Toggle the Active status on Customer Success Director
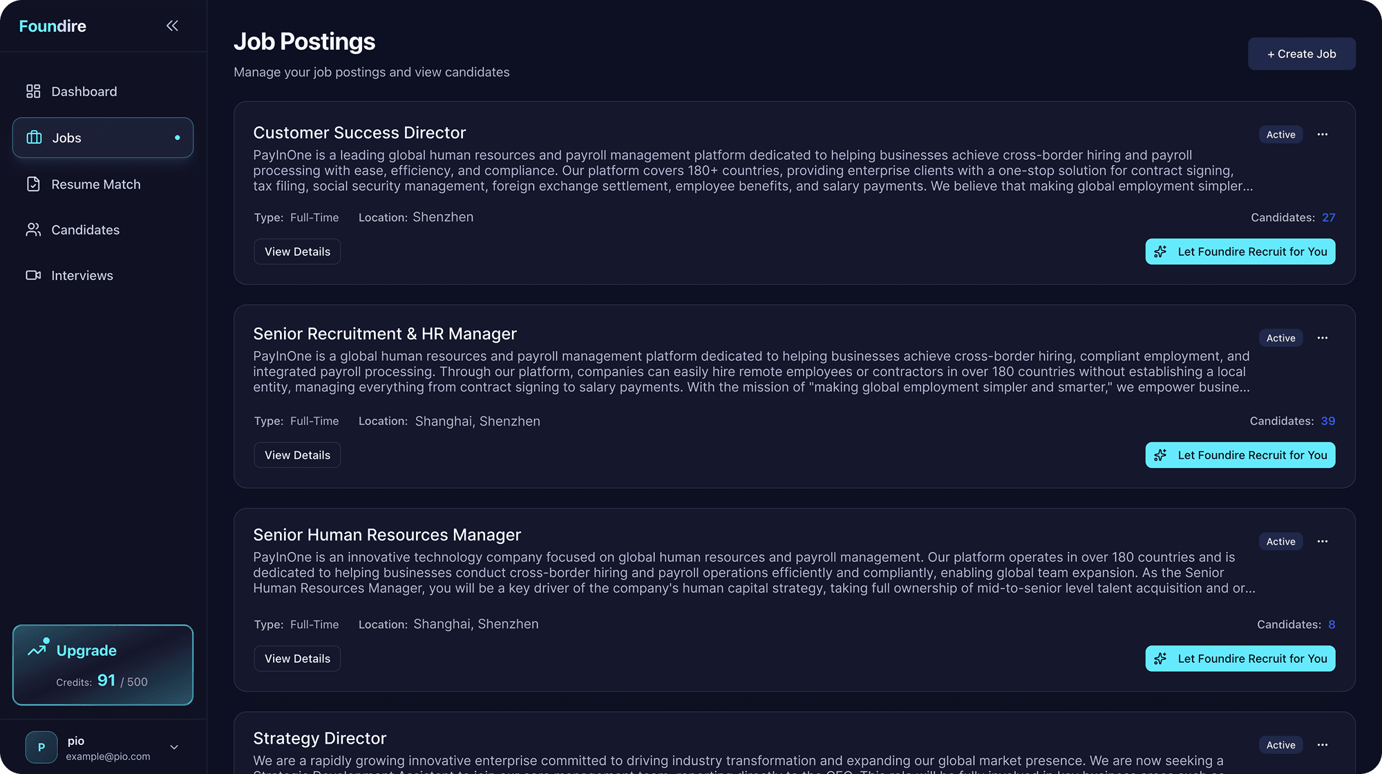1382x774 pixels. [x=1280, y=134]
